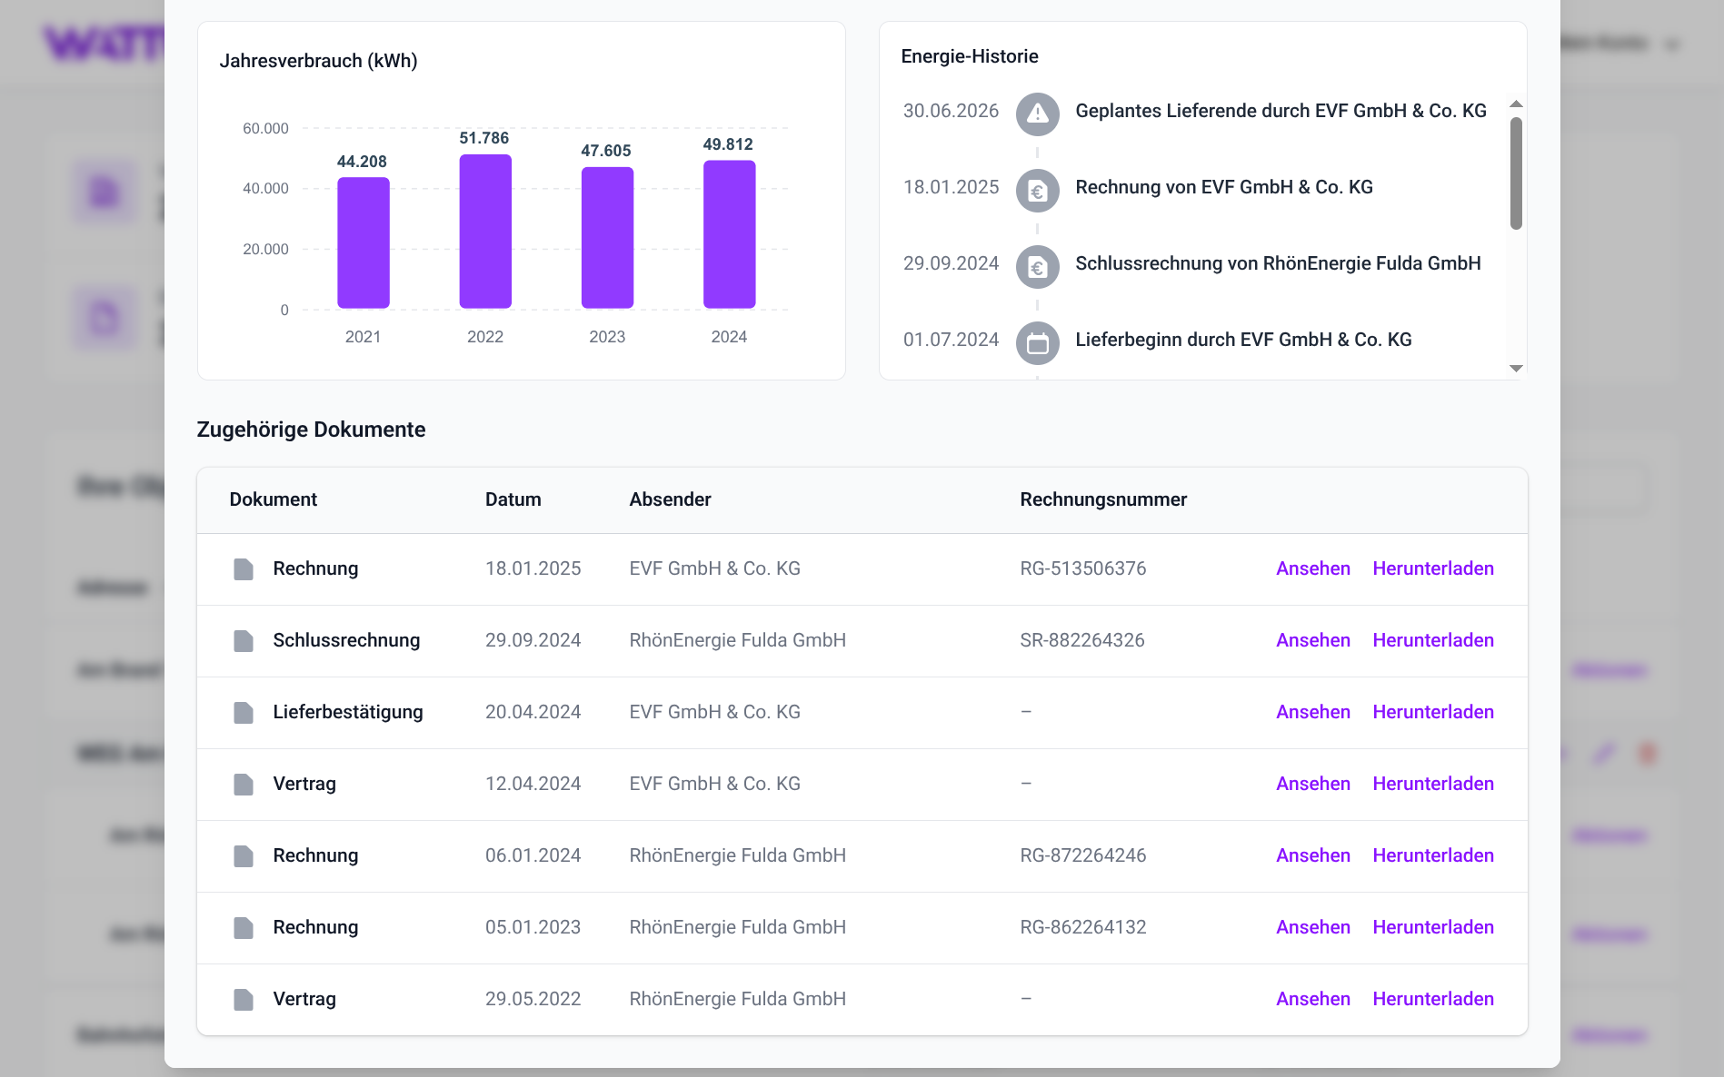The width and height of the screenshot is (1724, 1077).
Task: Select the euro icon for Schlussrechnung von RhönEnergie
Action: pyautogui.click(x=1037, y=267)
